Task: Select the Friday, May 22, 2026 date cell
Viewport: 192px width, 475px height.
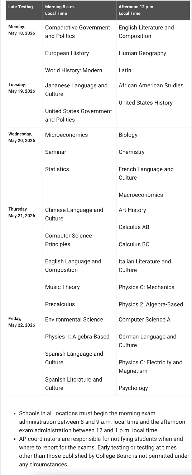Action: [x=22, y=322]
